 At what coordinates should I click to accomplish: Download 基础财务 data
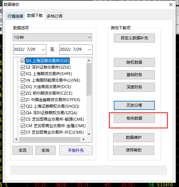[x=134, y=75]
